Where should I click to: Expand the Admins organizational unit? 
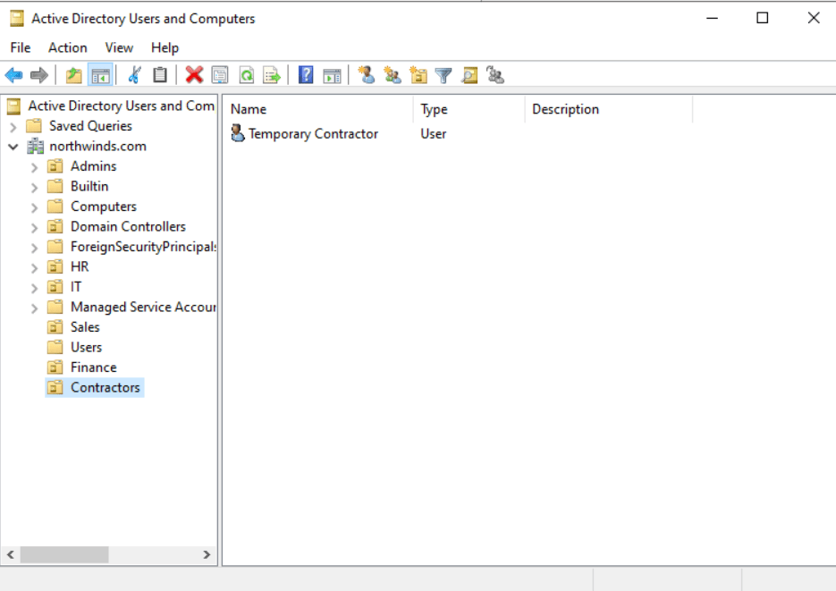(x=34, y=166)
